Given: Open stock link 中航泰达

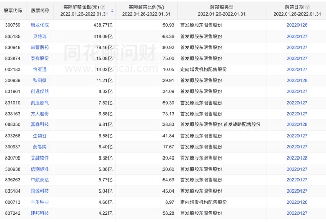Looking at the screenshot, I should [x=40, y=180].
